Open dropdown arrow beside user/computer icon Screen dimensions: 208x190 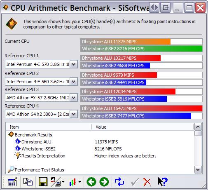point(63,182)
